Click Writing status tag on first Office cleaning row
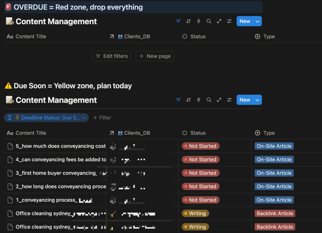322x233 pixels. pos(195,213)
